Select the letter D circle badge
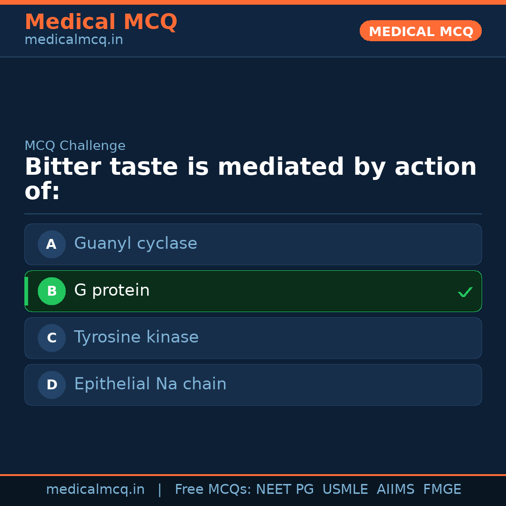 coord(52,385)
